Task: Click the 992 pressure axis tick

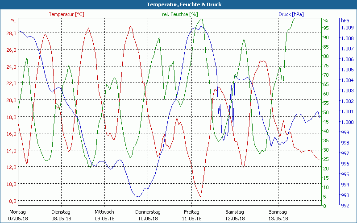Action: click(x=345, y=206)
